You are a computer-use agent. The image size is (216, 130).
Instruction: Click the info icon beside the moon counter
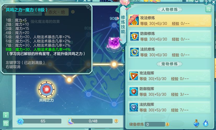(116, 121)
